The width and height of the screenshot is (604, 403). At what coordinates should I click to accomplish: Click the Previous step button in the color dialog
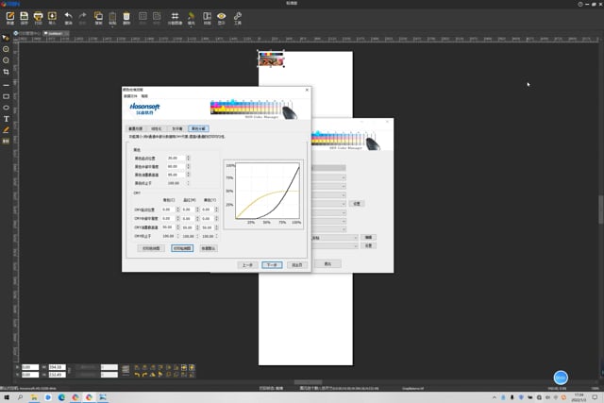247,265
